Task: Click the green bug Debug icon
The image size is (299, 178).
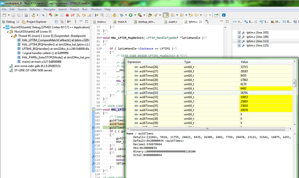Action: (122, 15)
